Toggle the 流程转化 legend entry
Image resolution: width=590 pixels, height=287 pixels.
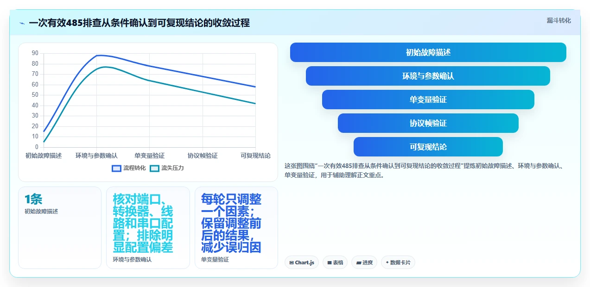click(129, 168)
